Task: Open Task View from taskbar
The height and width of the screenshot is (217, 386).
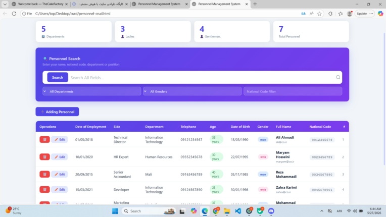Action: click(182, 211)
